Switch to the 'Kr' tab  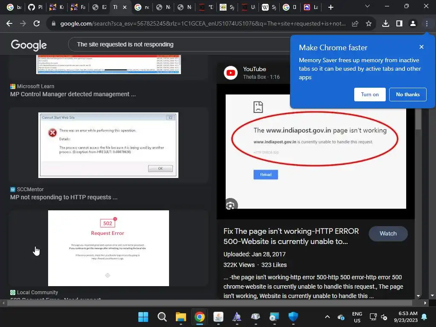(x=57, y=7)
